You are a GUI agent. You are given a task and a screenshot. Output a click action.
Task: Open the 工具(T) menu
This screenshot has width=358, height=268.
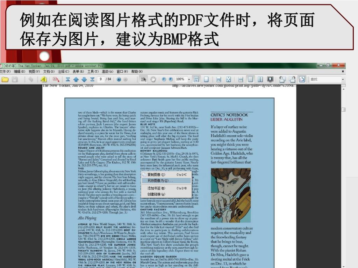pyautogui.click(x=93, y=72)
